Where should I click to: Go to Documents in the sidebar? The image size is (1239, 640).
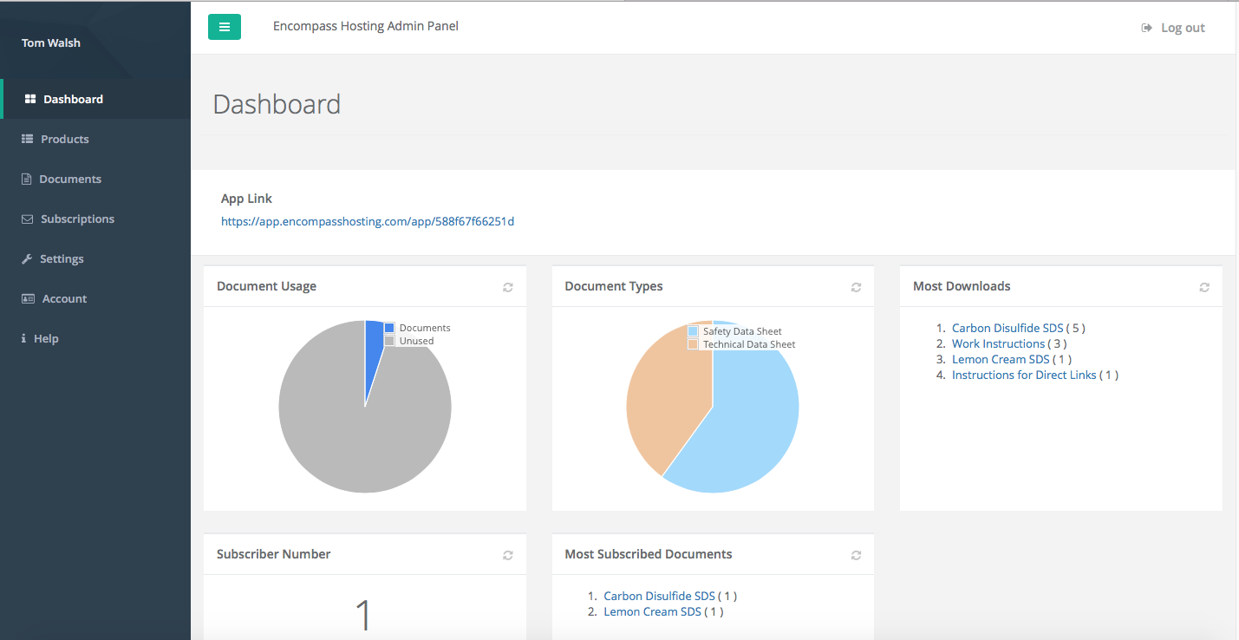[x=70, y=180]
